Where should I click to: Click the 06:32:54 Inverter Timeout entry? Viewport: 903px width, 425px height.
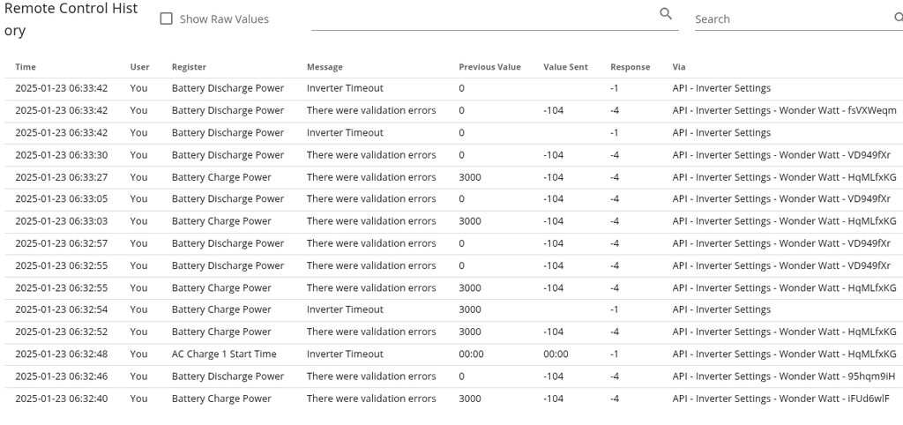345,310
